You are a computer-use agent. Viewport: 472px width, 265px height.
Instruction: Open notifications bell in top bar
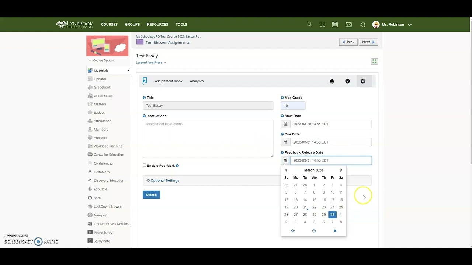pos(362,25)
